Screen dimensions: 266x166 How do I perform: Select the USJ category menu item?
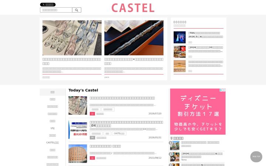coord(52,128)
